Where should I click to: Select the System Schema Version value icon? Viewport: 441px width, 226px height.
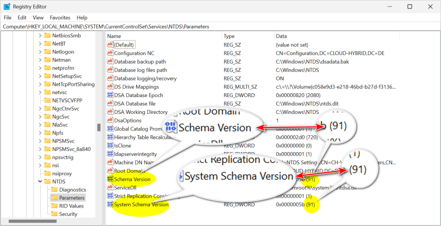pyautogui.click(x=109, y=205)
